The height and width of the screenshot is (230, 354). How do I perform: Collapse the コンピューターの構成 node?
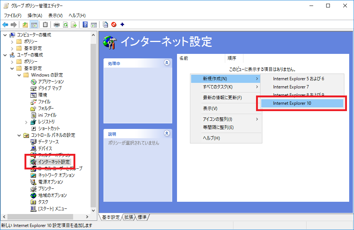(5, 35)
